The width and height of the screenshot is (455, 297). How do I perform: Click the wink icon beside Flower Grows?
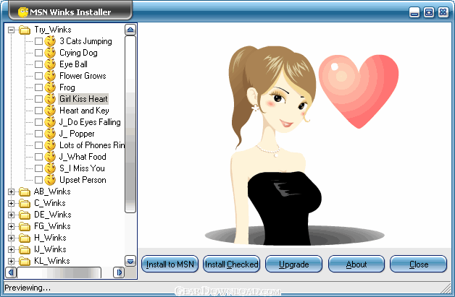(50, 76)
